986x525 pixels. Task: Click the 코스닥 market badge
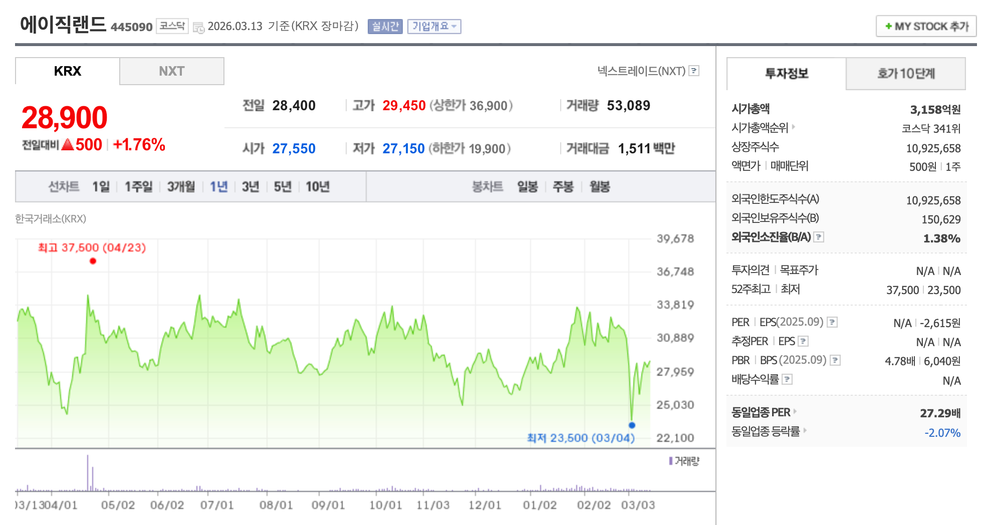[172, 26]
